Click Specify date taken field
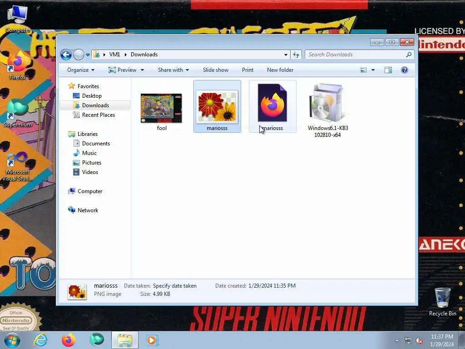465x349 pixels. [175, 286]
